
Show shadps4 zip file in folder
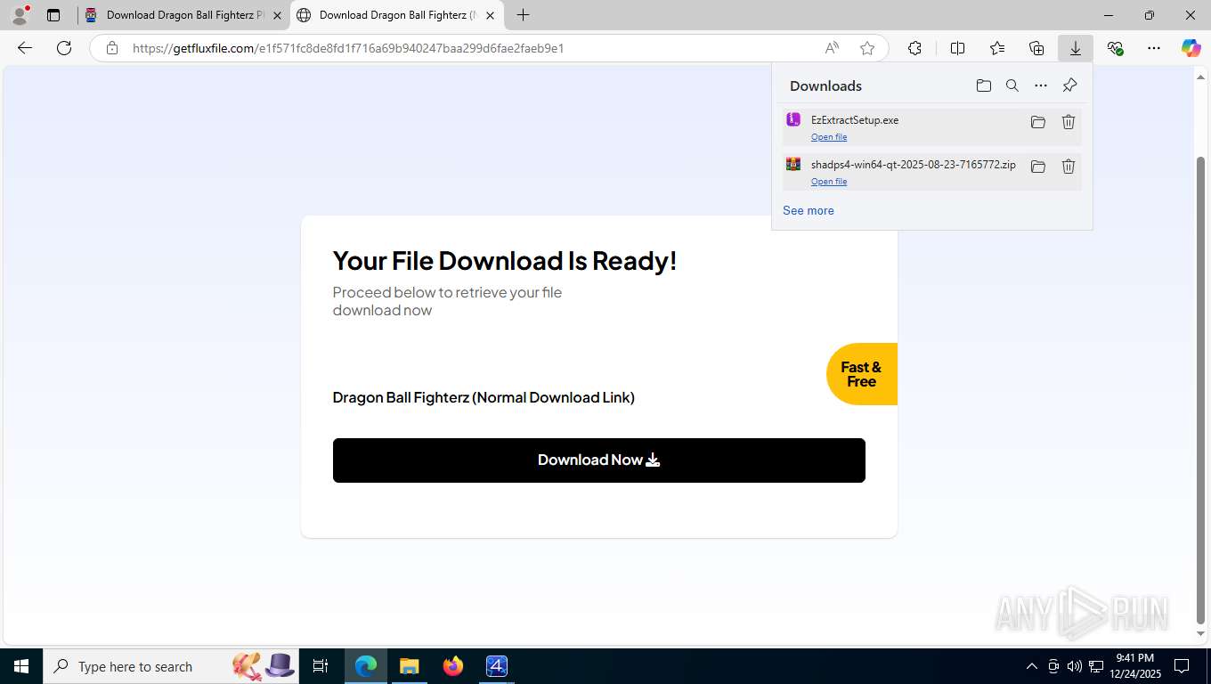pyautogui.click(x=1038, y=167)
